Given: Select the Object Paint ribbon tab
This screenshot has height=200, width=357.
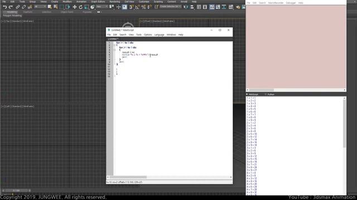Looking at the screenshot, I should pos(67,12).
